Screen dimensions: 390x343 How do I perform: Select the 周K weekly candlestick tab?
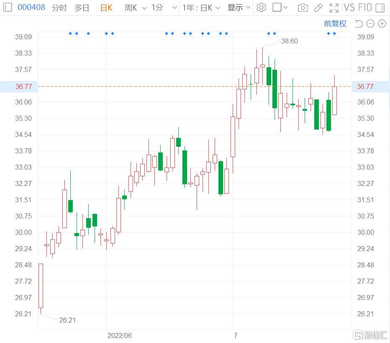131,8
